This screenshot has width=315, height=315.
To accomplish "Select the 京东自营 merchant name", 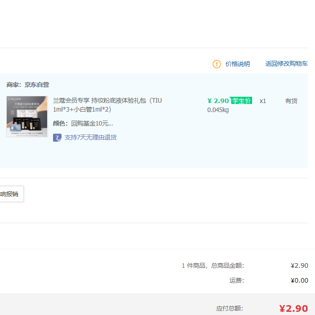I will pyautogui.click(x=36, y=85).
